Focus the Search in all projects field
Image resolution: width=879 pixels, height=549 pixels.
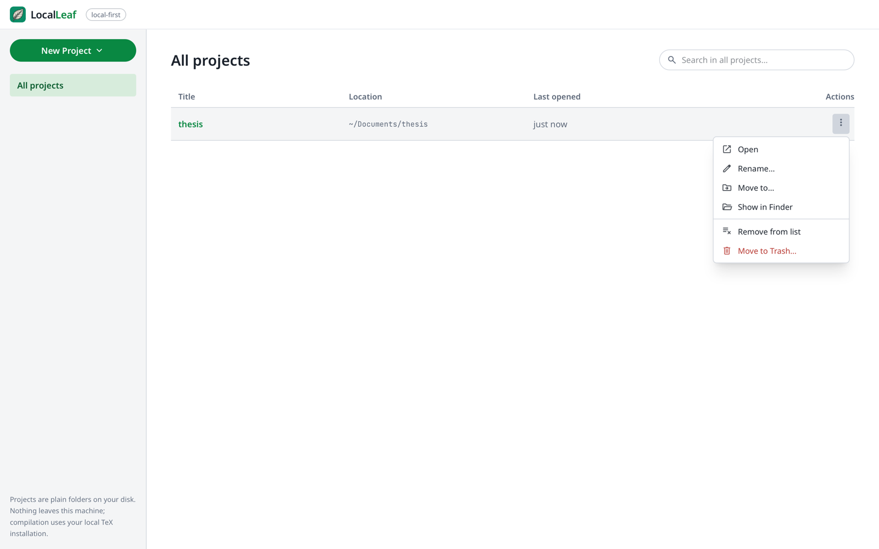point(756,60)
